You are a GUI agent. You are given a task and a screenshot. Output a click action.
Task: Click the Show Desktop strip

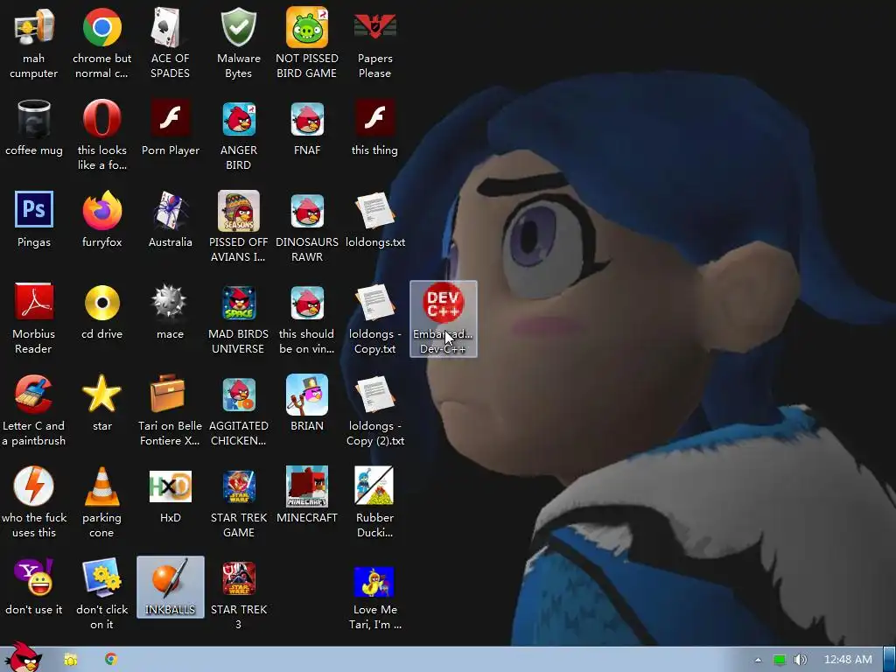coord(889,660)
